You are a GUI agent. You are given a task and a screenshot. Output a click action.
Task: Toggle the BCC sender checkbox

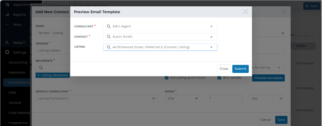[219, 78]
